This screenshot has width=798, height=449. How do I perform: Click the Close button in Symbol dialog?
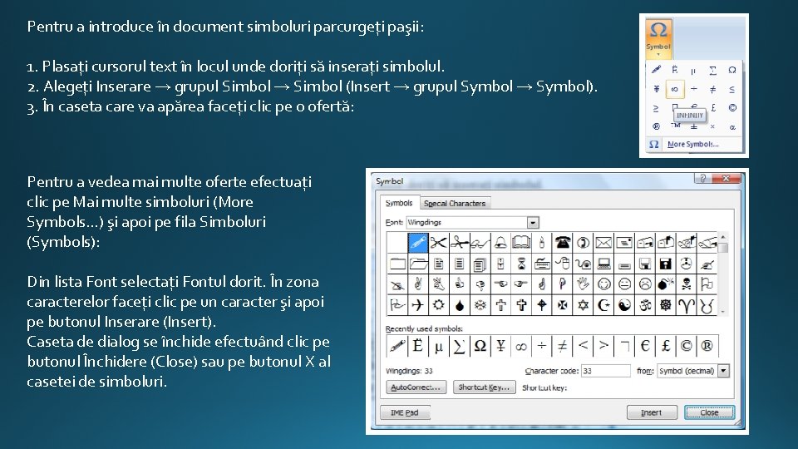click(709, 412)
